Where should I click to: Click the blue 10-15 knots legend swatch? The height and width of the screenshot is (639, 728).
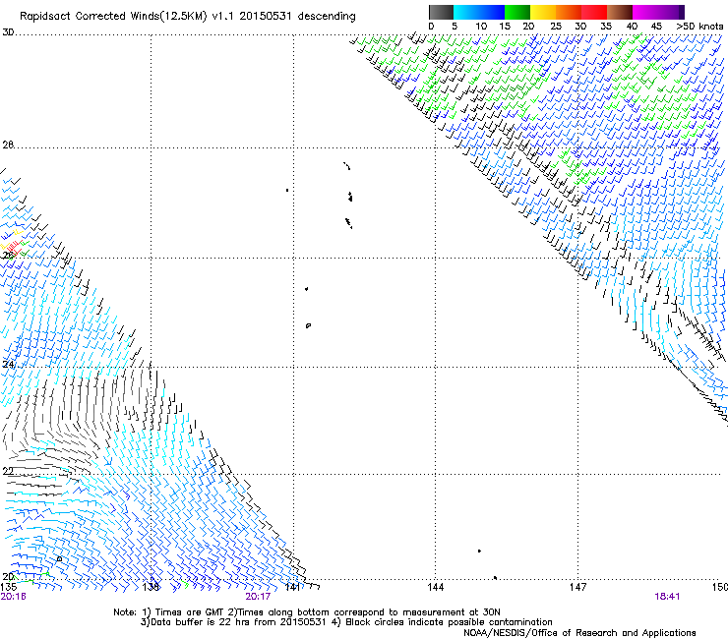492,12
